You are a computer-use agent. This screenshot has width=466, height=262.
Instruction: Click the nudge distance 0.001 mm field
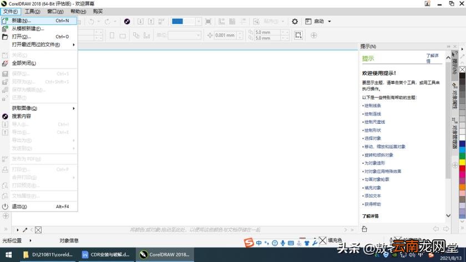pyautogui.click(x=225, y=36)
